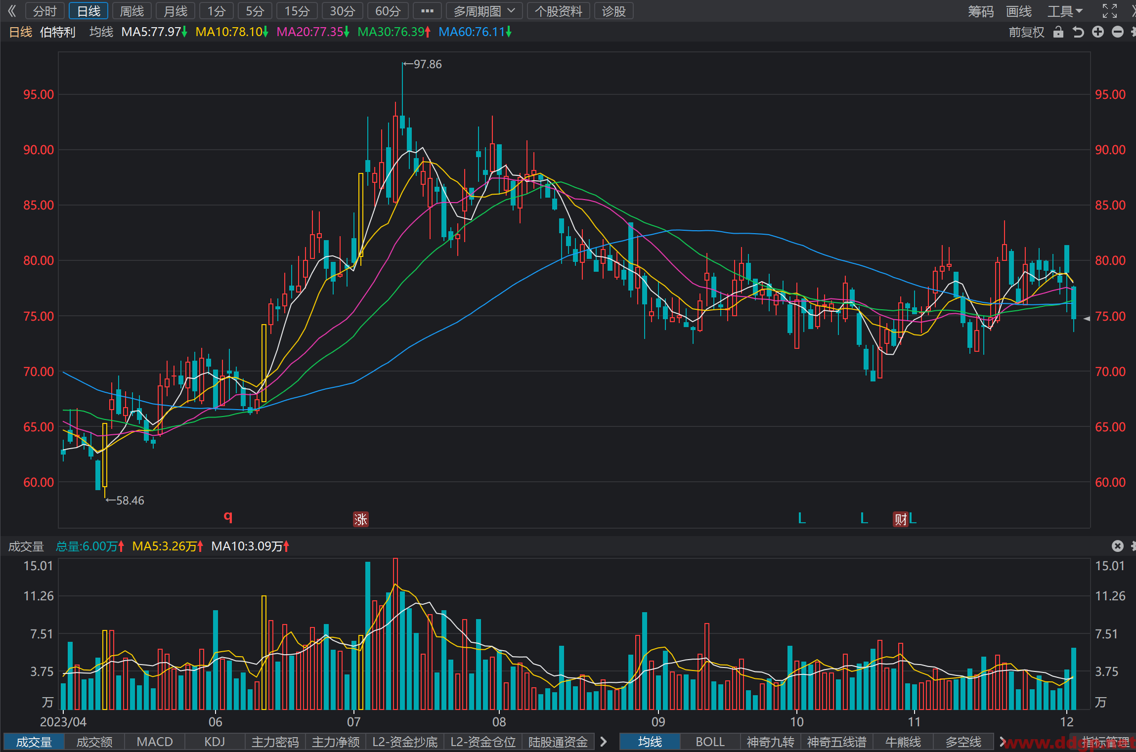Select 神奇五线谱 indicator tab

click(836, 742)
